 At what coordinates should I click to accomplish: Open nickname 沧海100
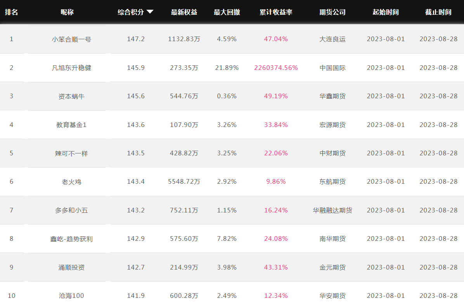[71, 296]
